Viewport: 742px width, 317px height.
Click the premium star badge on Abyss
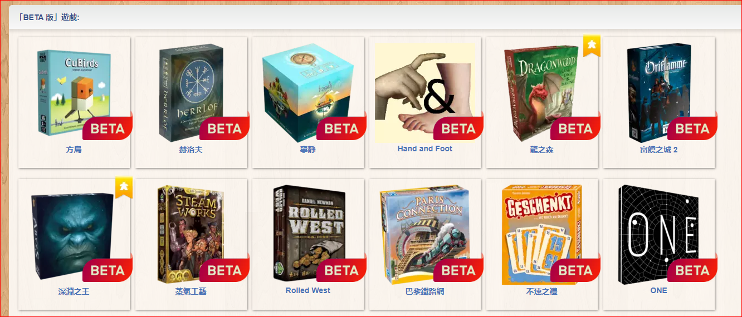(124, 187)
